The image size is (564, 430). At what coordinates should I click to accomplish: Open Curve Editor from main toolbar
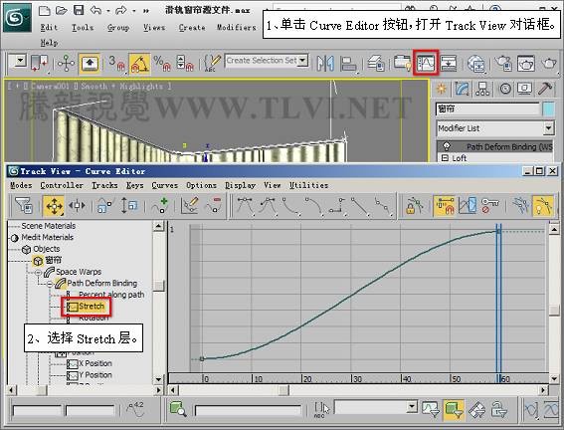[x=426, y=63]
